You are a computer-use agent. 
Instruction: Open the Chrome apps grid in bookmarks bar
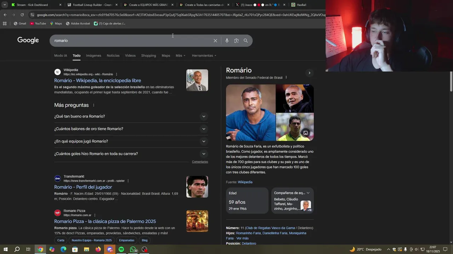(5, 24)
